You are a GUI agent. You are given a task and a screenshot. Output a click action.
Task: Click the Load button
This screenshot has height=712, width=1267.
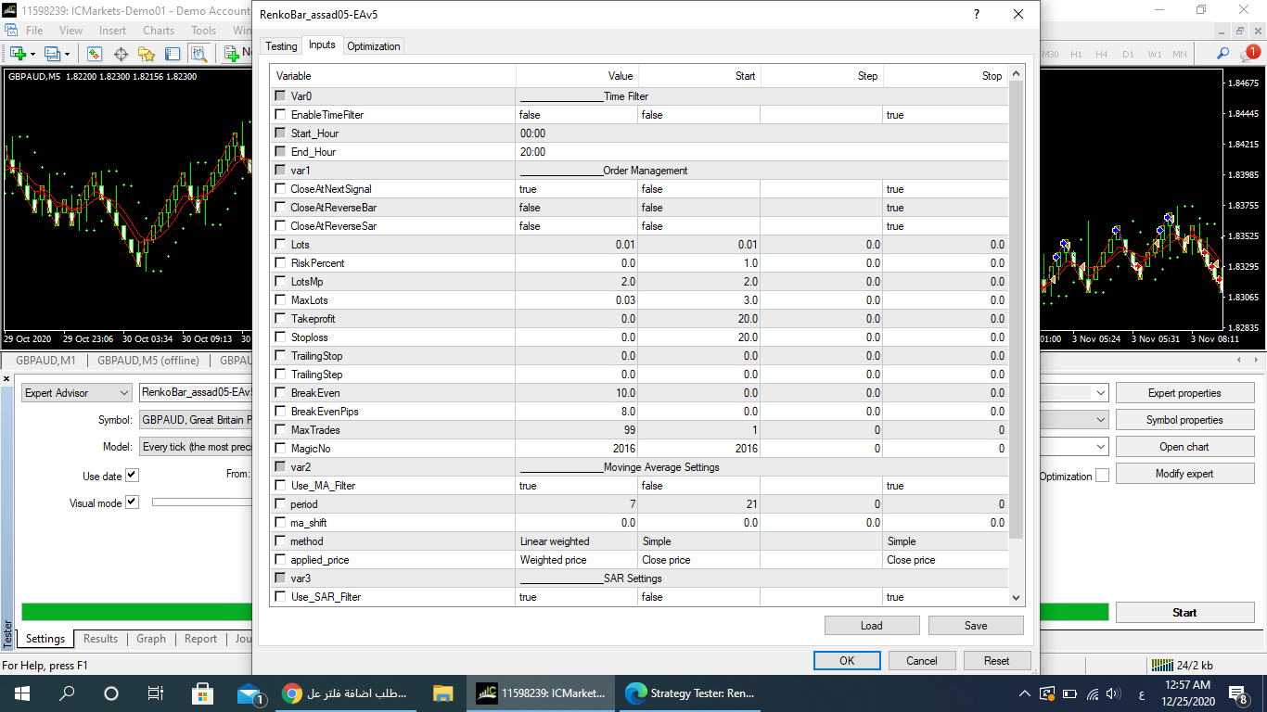[871, 626]
